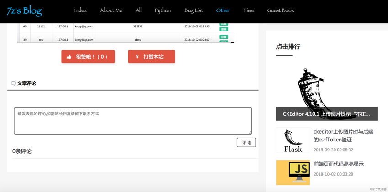Click the speech bubble icon beside 文章评论
The height and width of the screenshot is (192, 388).
(13, 83)
